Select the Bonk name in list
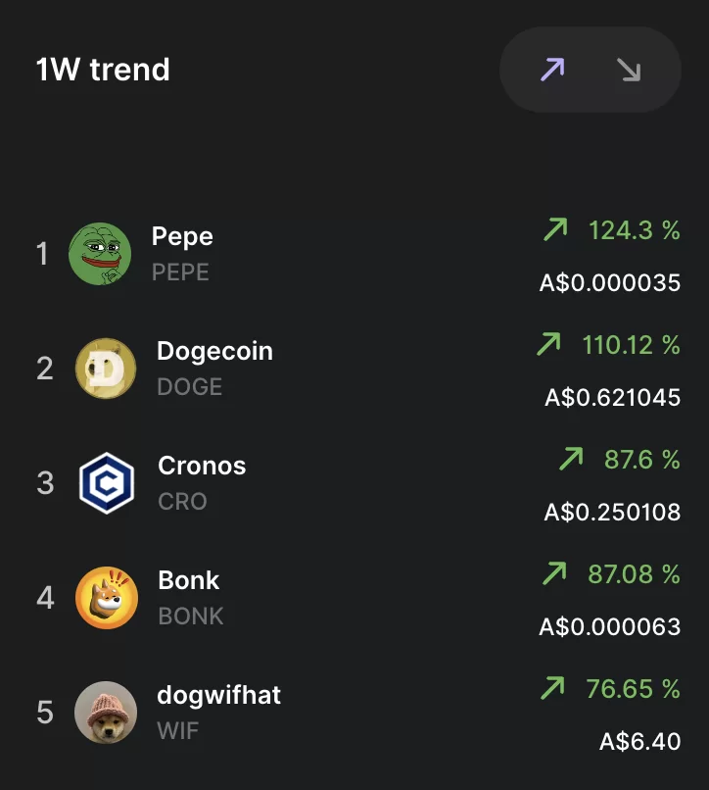Screen dimensions: 709x790 189,580
